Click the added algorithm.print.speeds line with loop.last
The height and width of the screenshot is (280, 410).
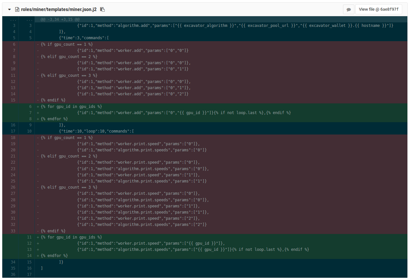click(193, 250)
